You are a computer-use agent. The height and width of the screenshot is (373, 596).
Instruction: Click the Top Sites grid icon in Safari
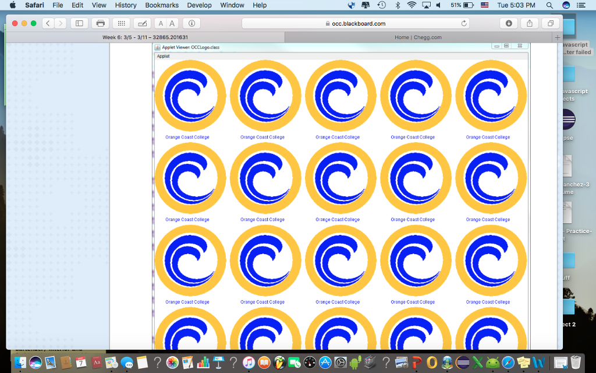click(120, 24)
